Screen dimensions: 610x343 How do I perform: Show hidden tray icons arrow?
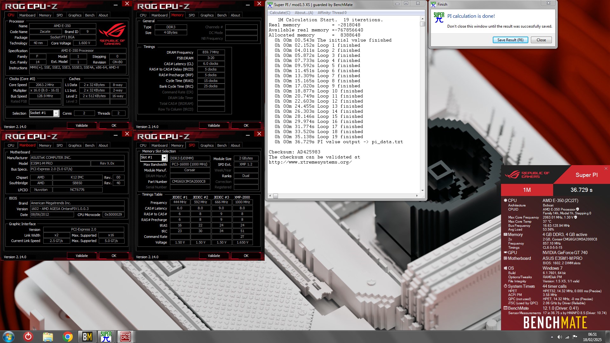click(x=552, y=337)
